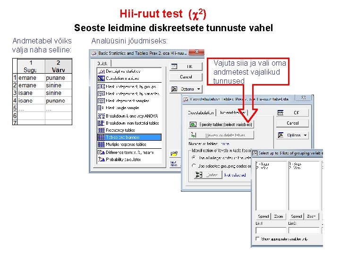Viewport: 340px width, 255px height.
Task: Select Use selected grouping codes radio option
Action: (x=194, y=166)
